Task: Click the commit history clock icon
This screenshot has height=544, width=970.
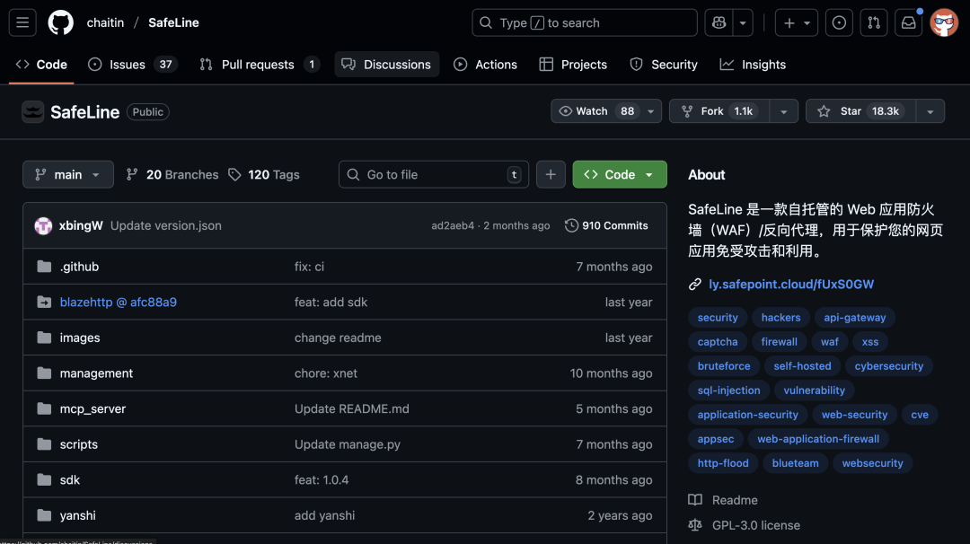Action: [571, 225]
